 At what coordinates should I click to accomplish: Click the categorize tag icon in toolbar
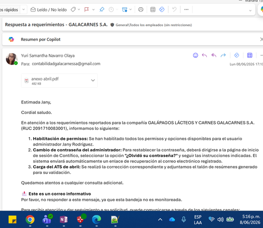click(x=73, y=9)
